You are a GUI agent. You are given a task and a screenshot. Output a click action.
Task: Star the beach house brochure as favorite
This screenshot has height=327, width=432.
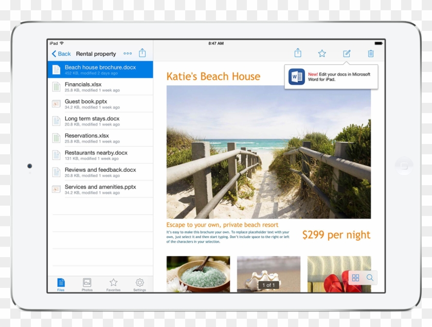click(x=322, y=52)
